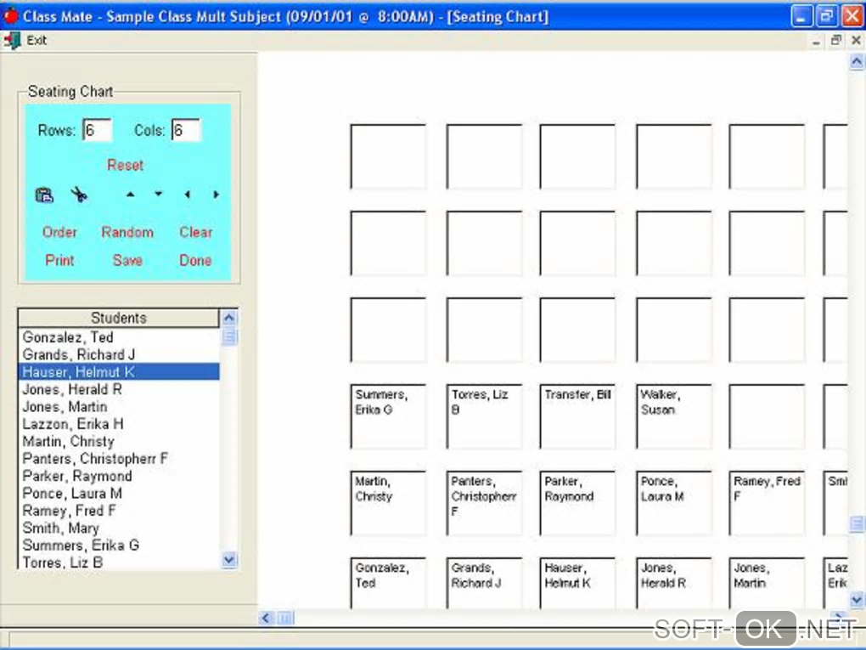Viewport: 866px width, 650px height.
Task: Select Summers, Erika G in Students list
Action: [x=119, y=545]
